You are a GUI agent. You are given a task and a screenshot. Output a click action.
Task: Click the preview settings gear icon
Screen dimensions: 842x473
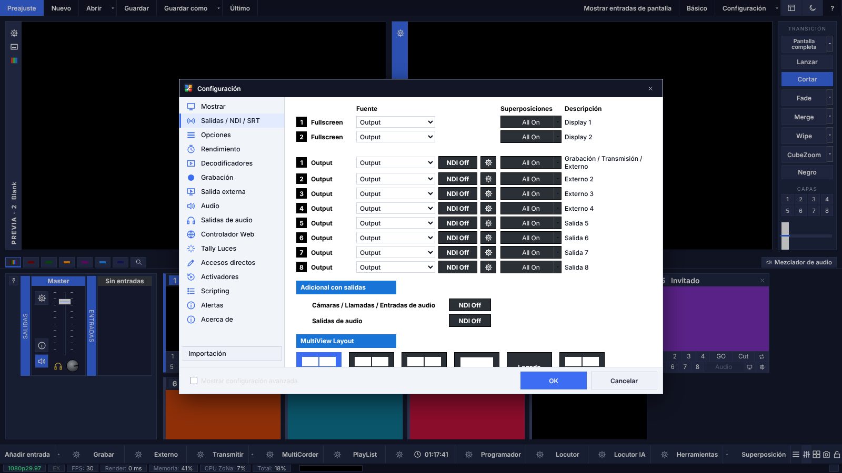tap(14, 33)
